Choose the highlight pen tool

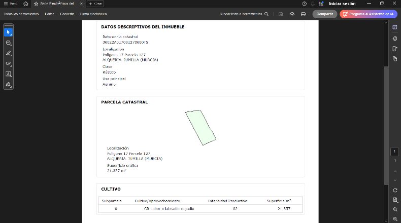pyautogui.click(x=9, y=53)
